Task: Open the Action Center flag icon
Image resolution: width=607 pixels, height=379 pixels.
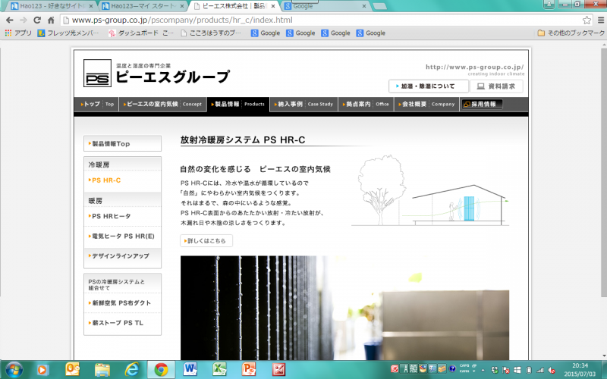Action: click(505, 370)
